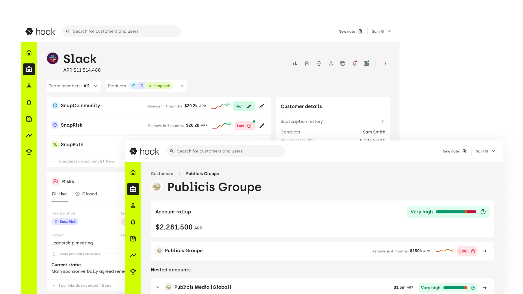523x294 pixels.
Task: Click the flag icon in Slack header toolbar
Action: pyautogui.click(x=307, y=63)
